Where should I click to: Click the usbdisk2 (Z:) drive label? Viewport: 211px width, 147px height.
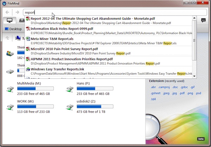86,101
